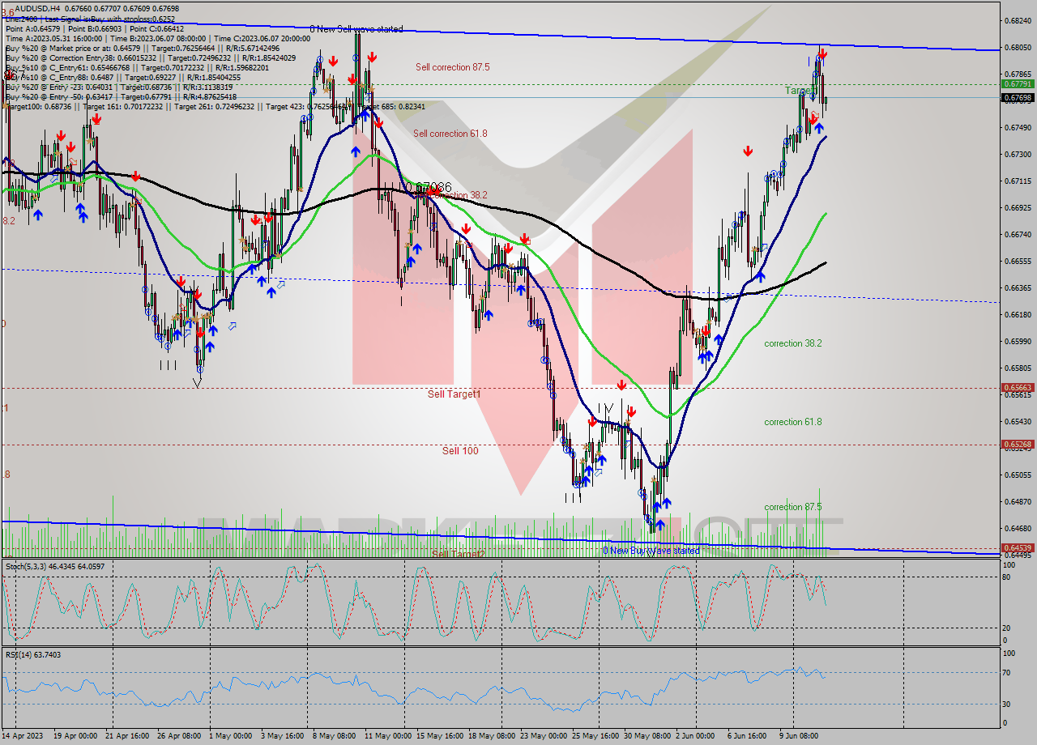Select the '0 New Buy Wave started' label
Viewport: 1037px width, 745px height.
[651, 551]
